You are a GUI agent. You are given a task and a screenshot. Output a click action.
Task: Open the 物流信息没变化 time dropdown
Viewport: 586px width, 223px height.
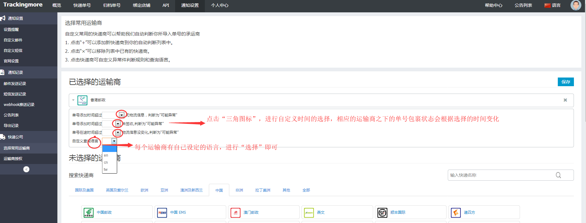(x=118, y=133)
